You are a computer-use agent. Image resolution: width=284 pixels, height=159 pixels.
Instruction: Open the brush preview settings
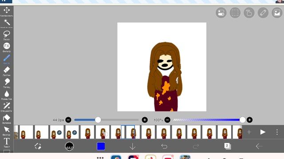pyautogui.click(x=69, y=146)
